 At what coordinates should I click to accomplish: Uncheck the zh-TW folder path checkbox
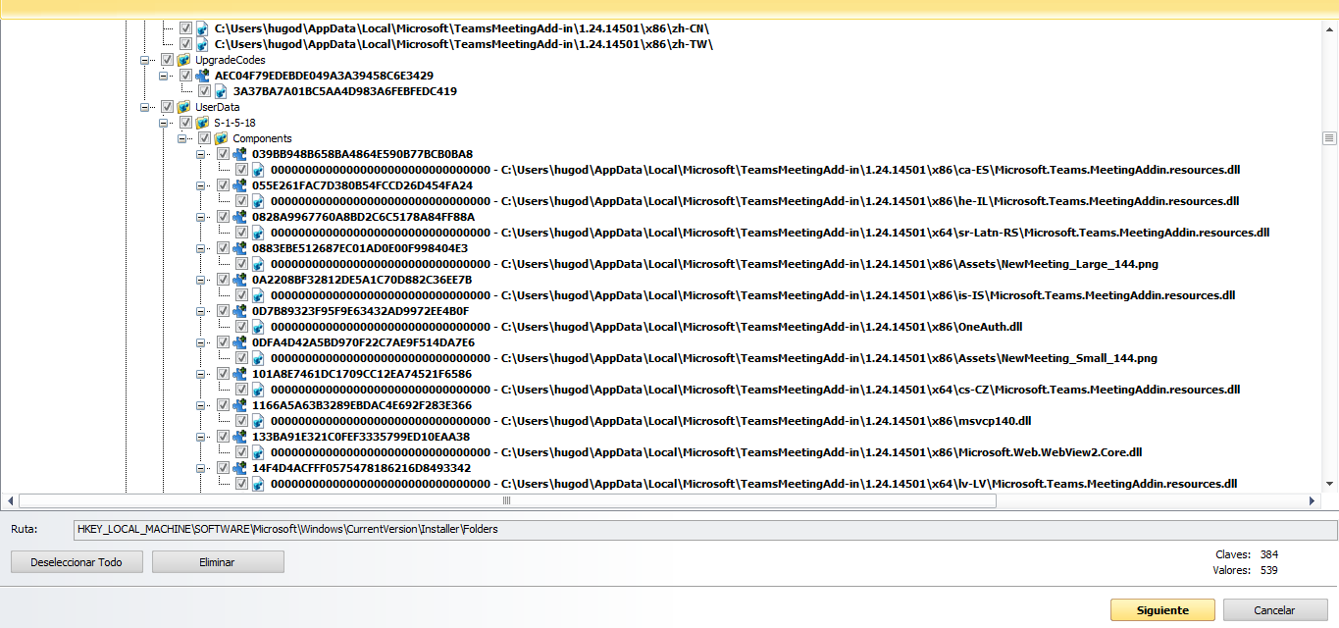tap(185, 44)
